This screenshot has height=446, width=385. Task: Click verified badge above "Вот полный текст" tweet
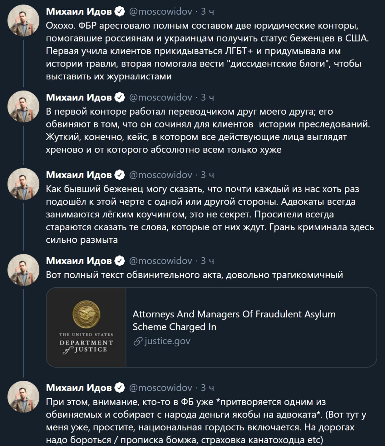[120, 261]
